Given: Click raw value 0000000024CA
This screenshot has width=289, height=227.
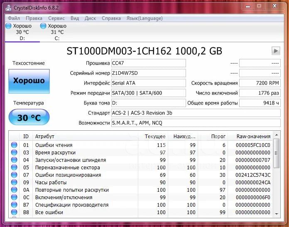Looking at the screenshot, I should 253,183.
